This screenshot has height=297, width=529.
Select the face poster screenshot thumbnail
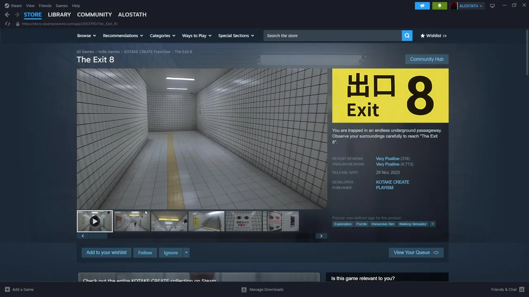[x=281, y=221]
